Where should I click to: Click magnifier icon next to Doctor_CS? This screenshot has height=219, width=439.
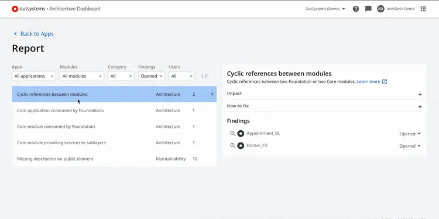(232, 146)
